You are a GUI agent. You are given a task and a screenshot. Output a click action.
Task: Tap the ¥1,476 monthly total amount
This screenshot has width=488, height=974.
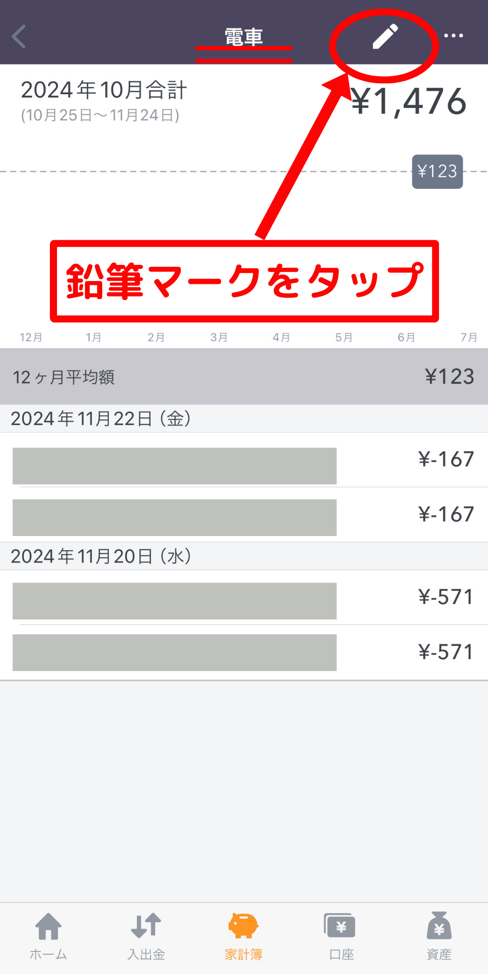pyautogui.click(x=409, y=101)
